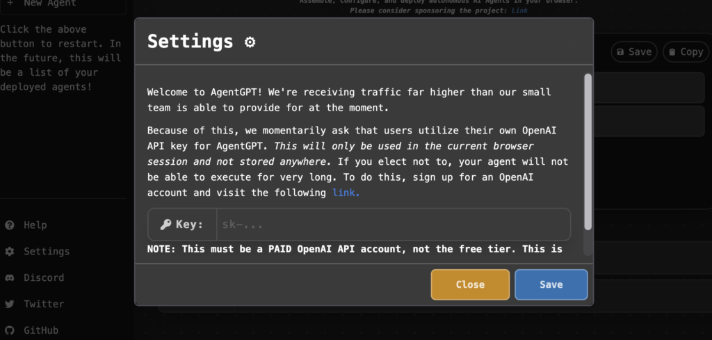This screenshot has height=340, width=712.
Task: Select the Twitter text in sidebar
Action: (44, 305)
